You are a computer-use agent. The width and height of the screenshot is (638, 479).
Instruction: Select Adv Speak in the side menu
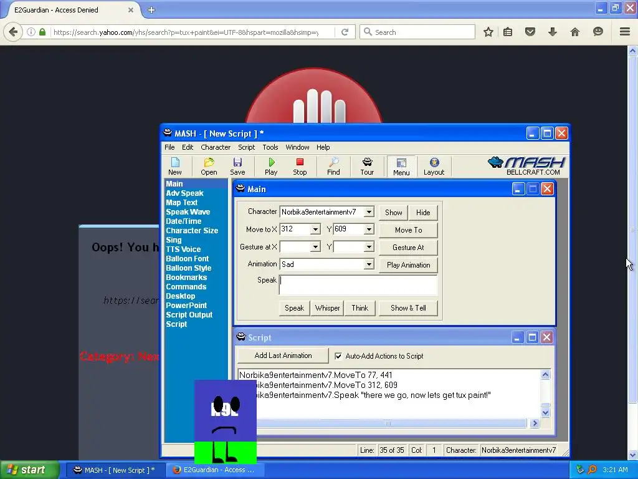184,193
